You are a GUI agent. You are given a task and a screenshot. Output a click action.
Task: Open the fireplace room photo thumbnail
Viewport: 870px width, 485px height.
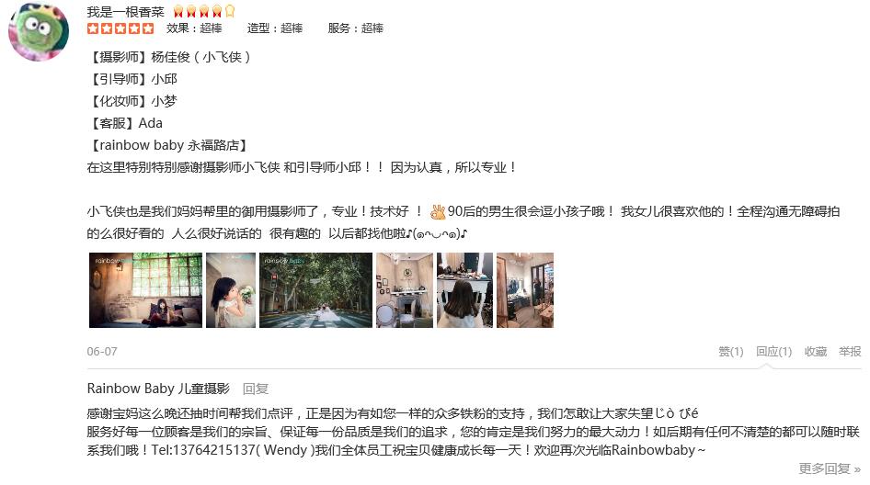[x=405, y=290]
